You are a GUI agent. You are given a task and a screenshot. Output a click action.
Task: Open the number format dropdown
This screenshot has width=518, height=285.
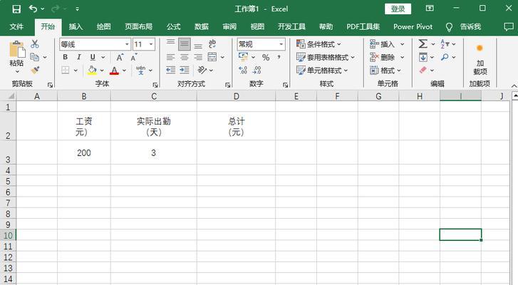click(281, 44)
